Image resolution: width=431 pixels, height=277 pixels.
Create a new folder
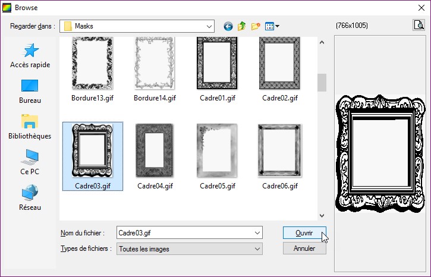pos(256,26)
